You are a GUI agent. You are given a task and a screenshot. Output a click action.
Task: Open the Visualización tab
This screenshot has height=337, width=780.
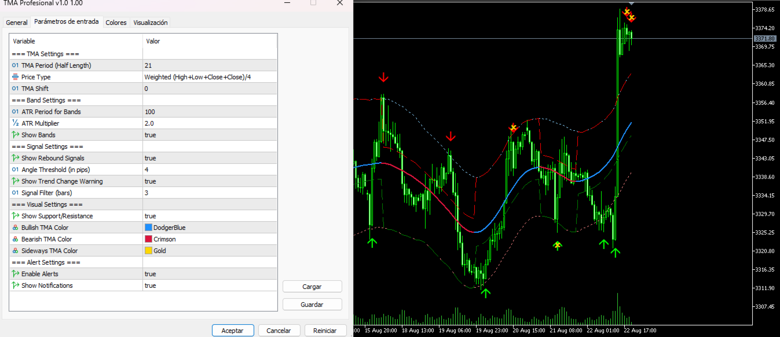pyautogui.click(x=151, y=23)
